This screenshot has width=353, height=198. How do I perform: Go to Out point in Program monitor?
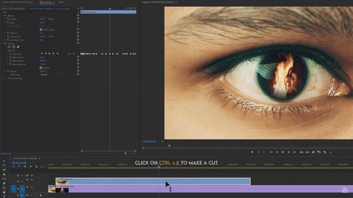(x=294, y=152)
